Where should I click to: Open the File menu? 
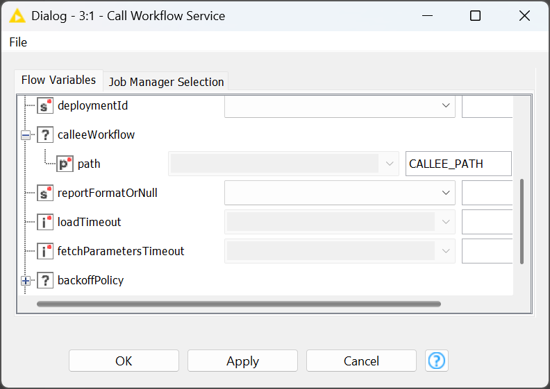18,42
